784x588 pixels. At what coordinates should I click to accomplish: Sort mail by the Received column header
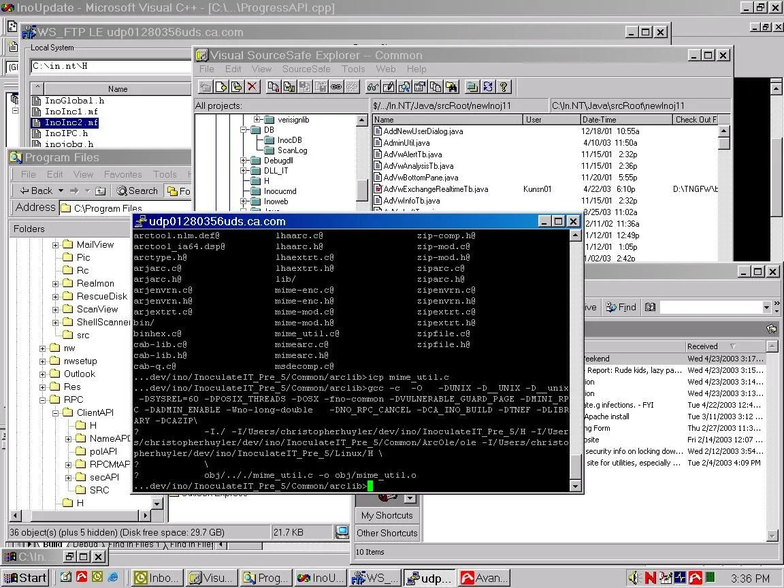pos(702,346)
